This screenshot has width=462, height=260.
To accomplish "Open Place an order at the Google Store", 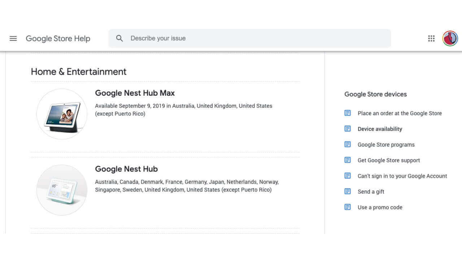I will tap(400, 113).
